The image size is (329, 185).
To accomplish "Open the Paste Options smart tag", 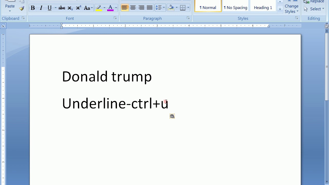I will [172, 116].
